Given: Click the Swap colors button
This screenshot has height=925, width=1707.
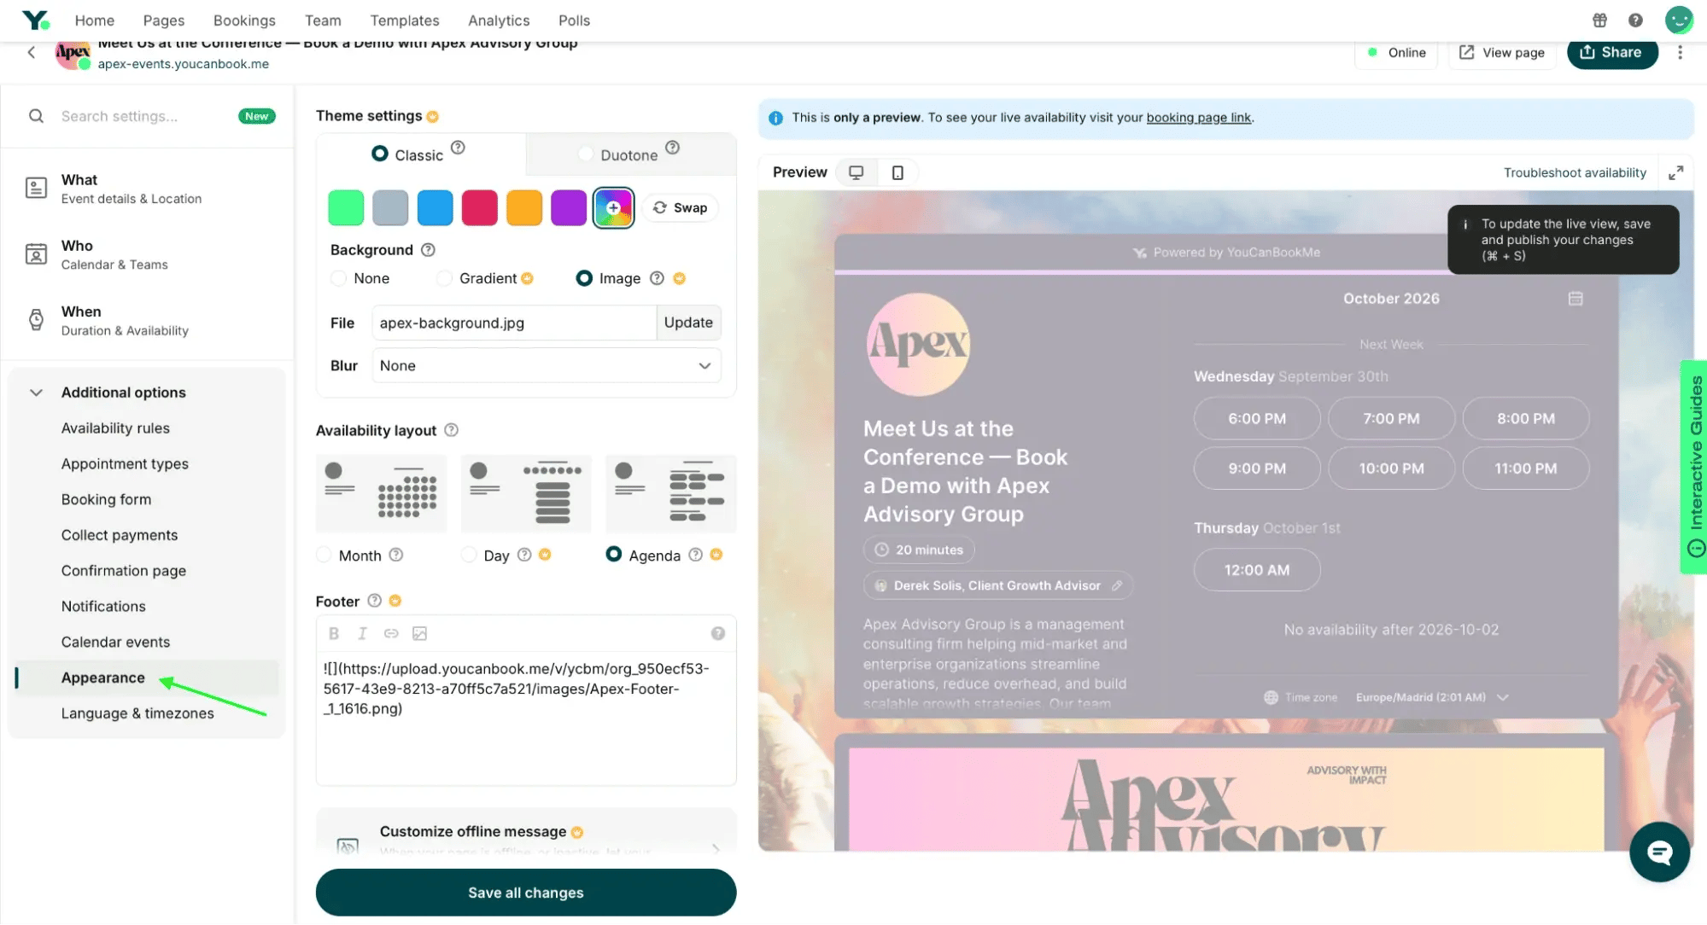Looking at the screenshot, I should (x=681, y=208).
